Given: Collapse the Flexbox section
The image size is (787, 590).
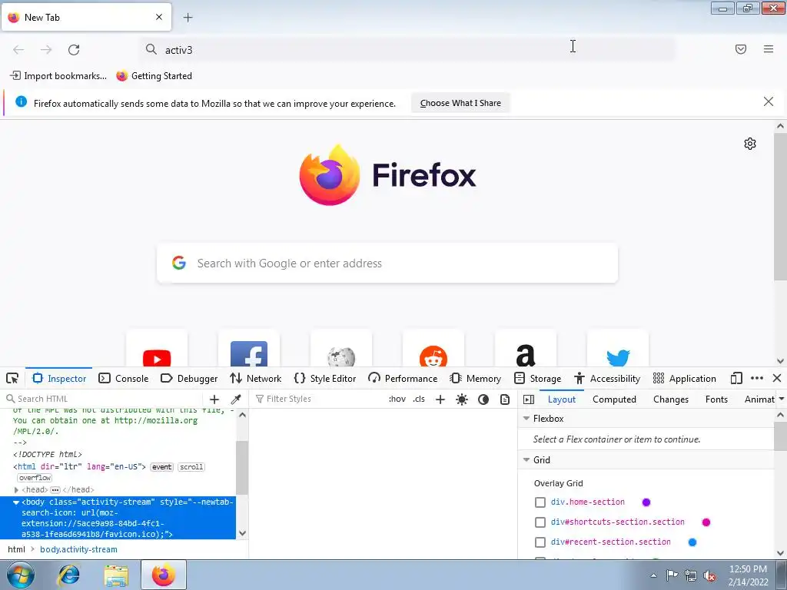Looking at the screenshot, I should pyautogui.click(x=526, y=419).
